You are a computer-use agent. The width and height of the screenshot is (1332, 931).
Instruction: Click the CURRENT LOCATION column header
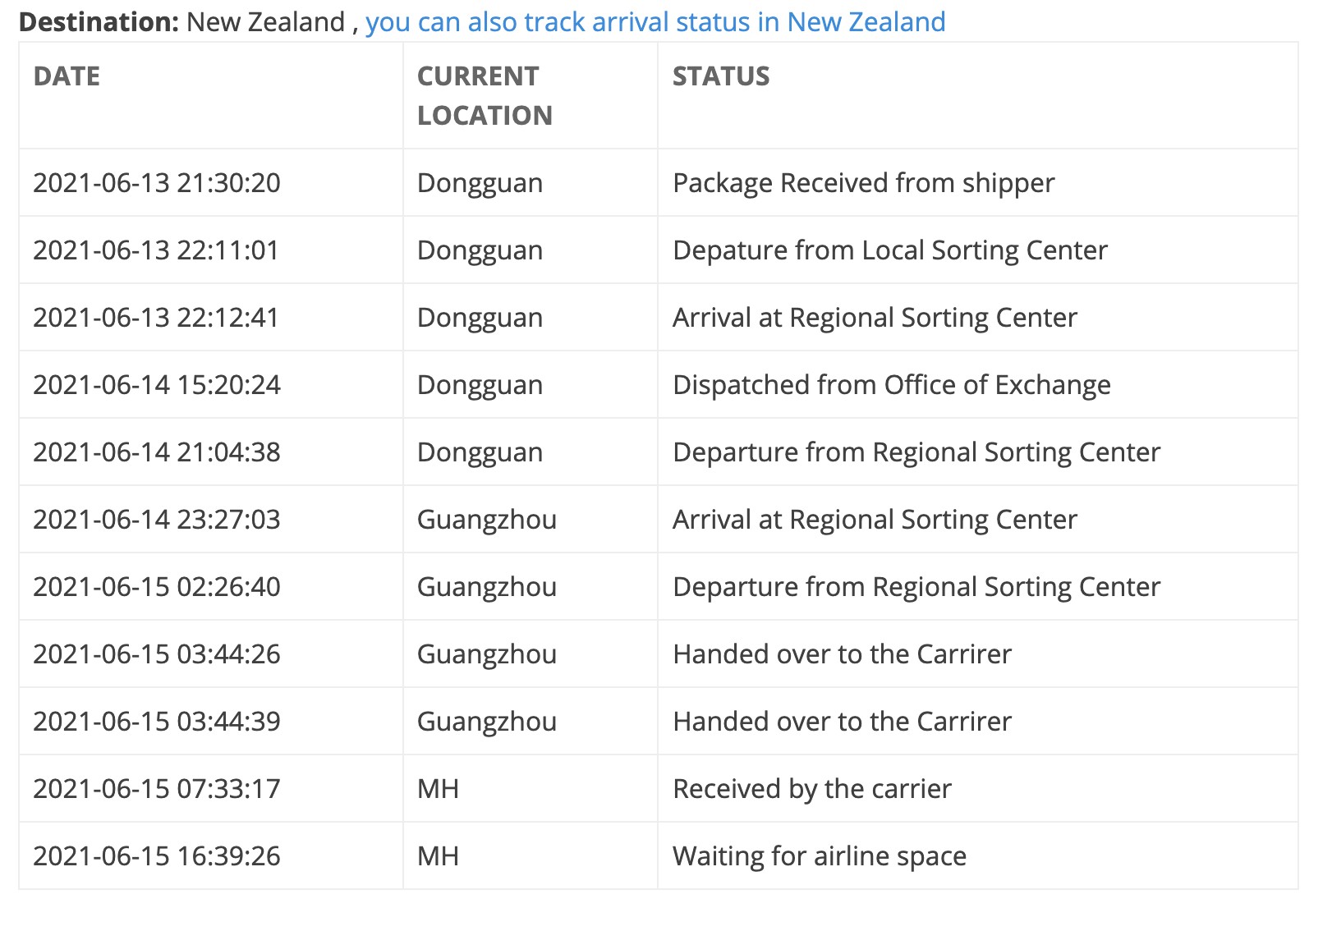[x=485, y=95]
